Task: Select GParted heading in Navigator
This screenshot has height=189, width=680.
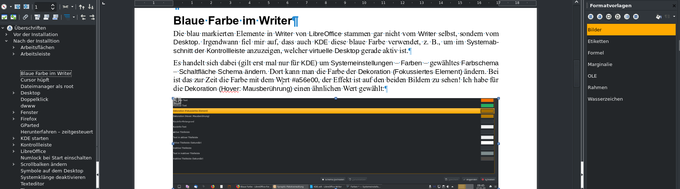Action: coord(30,125)
